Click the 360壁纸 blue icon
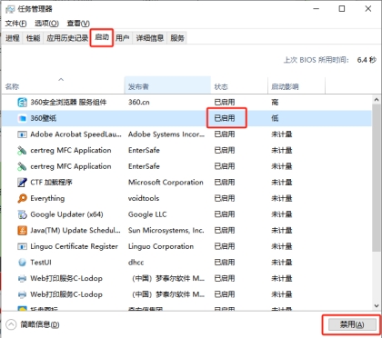 click(x=22, y=118)
